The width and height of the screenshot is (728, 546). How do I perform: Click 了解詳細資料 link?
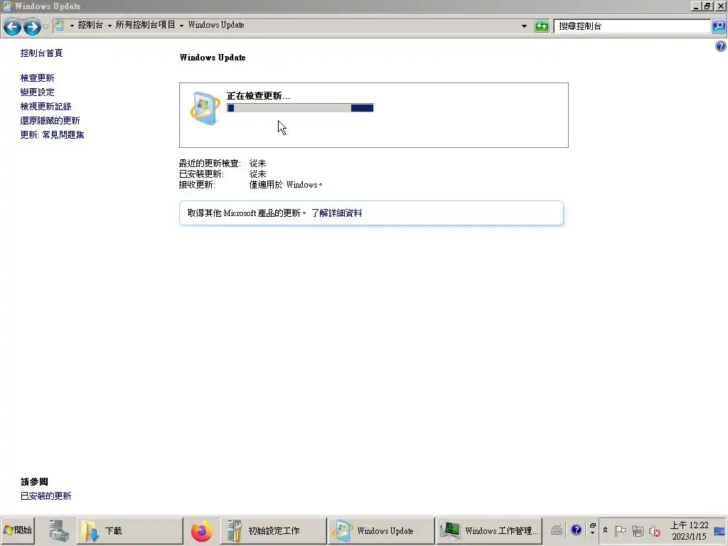(336, 213)
